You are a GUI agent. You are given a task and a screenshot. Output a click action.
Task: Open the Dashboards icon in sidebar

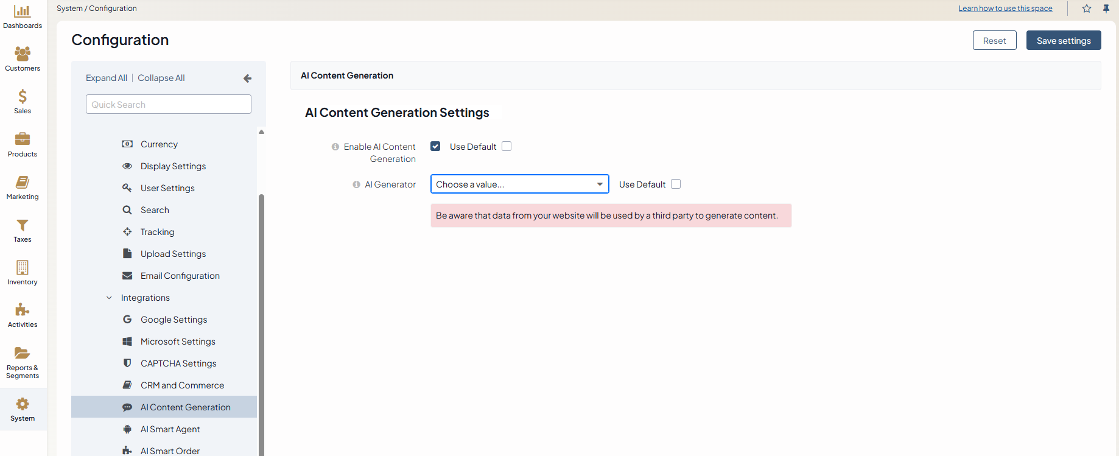[x=23, y=12]
